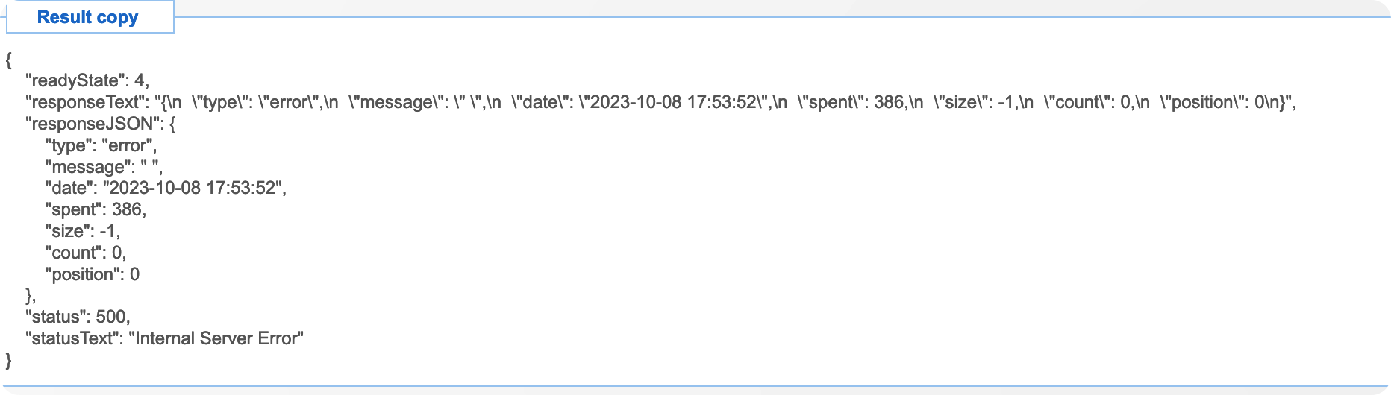Viewport: 1391px width, 395px height.
Task: Click the indented "spent": 386 line
Action: tap(96, 209)
